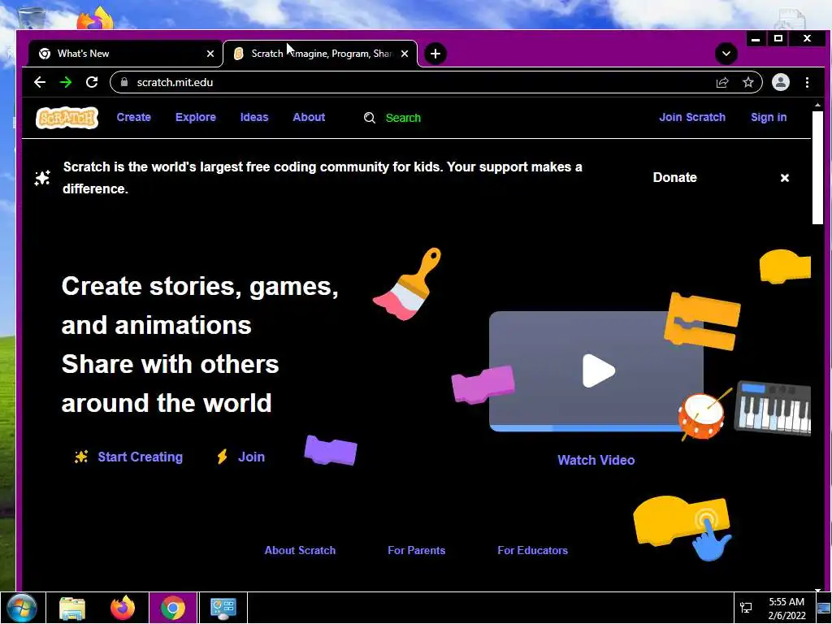Focus the Scratch Search field
Image resolution: width=832 pixels, height=624 pixels.
pyautogui.click(x=403, y=118)
